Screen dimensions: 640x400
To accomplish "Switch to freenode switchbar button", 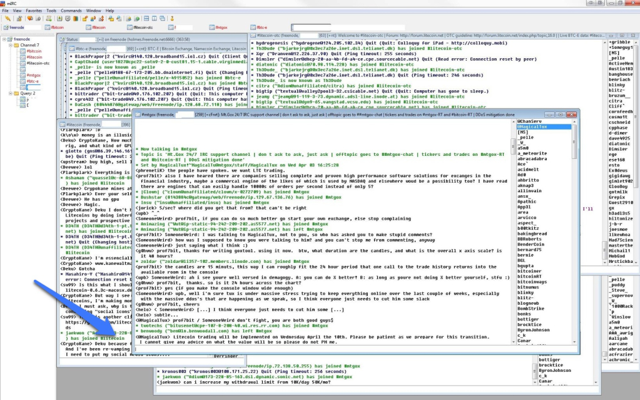I will pos(22,28).
